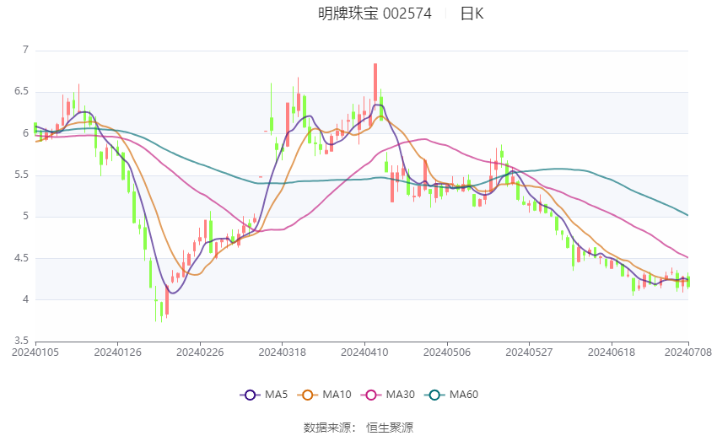Click the 7 price axis label
This screenshot has width=717, height=436.
click(x=25, y=50)
